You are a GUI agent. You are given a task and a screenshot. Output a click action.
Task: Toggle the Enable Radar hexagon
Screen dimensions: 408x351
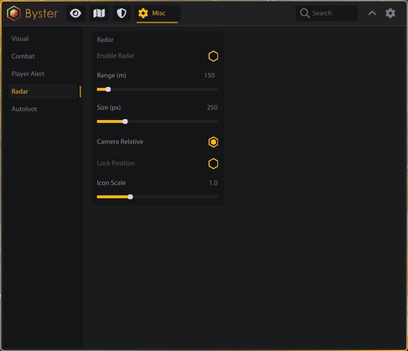pyautogui.click(x=213, y=56)
